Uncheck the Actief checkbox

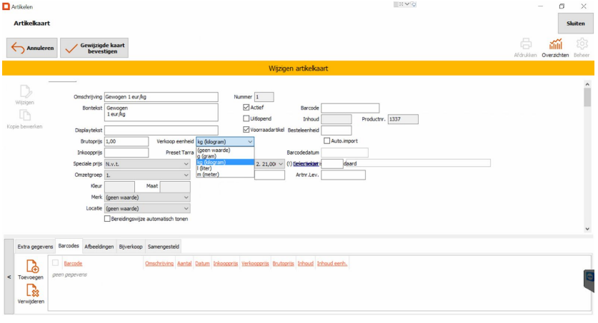tap(246, 108)
